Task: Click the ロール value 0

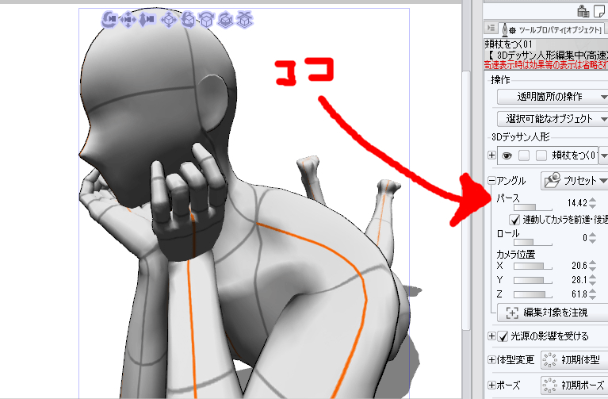Action: 585,237
